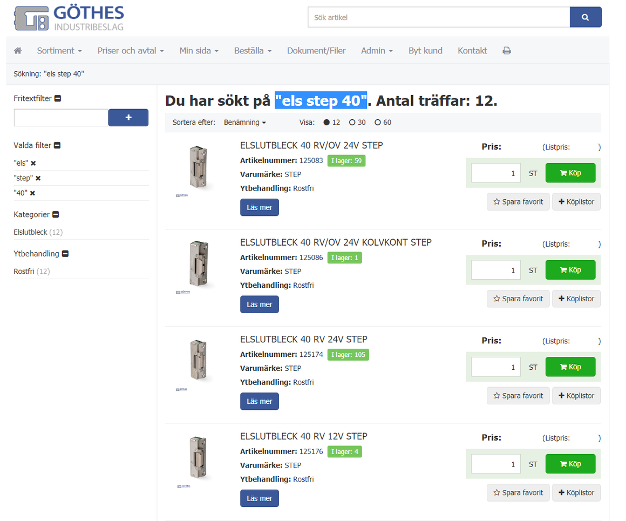Click star Spara favorit for article 125086
Viewport: 626px width, 521px height.
(x=518, y=299)
